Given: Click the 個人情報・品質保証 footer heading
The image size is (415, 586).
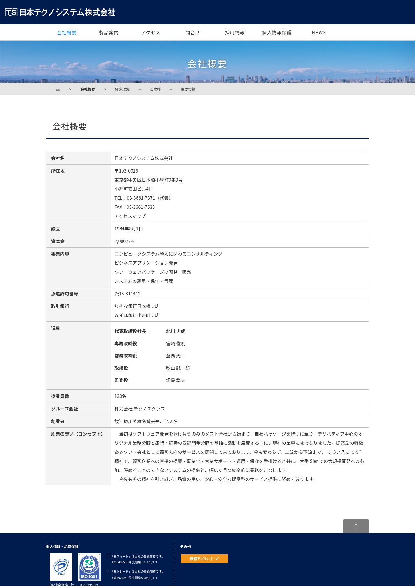Looking at the screenshot, I should pyautogui.click(x=62, y=547).
